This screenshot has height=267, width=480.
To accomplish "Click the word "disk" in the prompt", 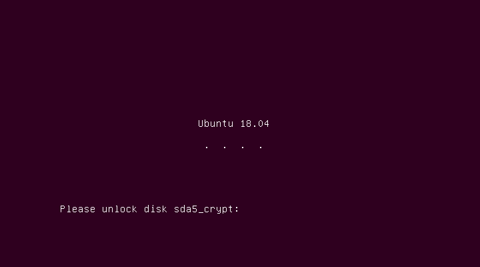I will (156, 209).
